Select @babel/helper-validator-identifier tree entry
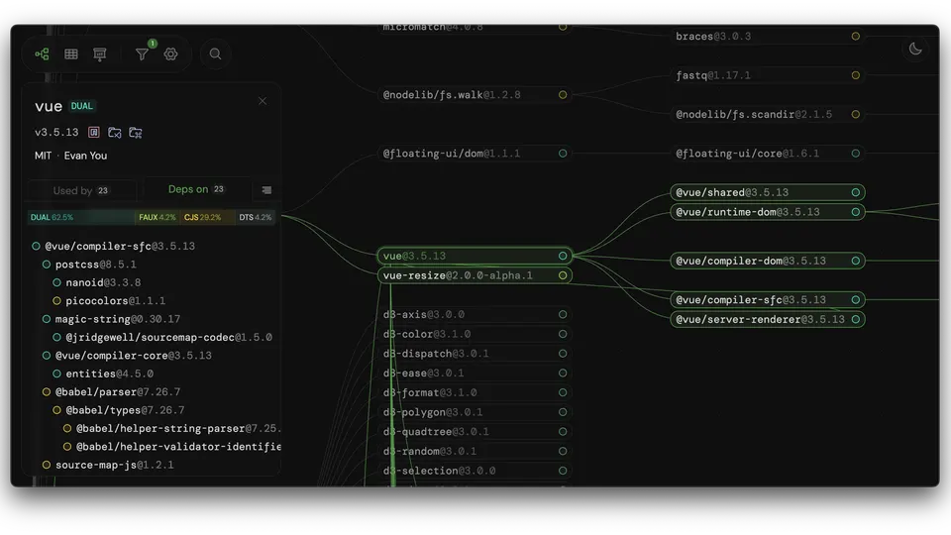This screenshot has height=535, width=951. 178,447
